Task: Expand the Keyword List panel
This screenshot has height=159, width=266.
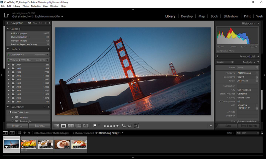Action: 258,56
